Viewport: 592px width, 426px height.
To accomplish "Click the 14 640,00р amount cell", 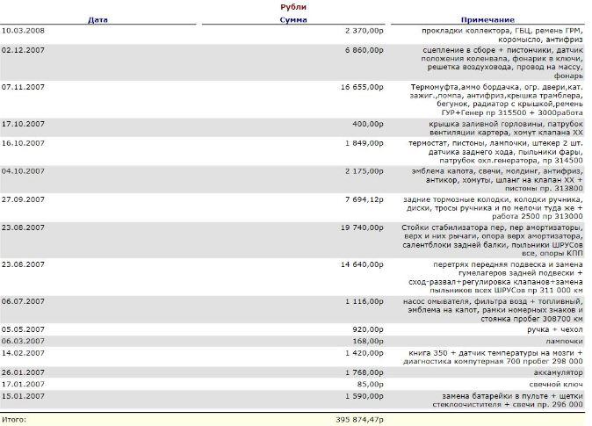I will tap(359, 264).
